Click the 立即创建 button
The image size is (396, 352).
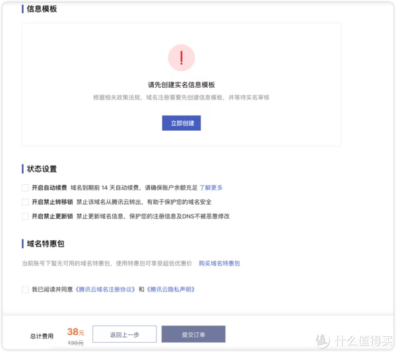tap(181, 123)
